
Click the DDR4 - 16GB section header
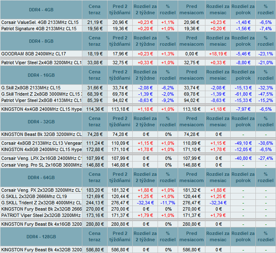[41, 75]
